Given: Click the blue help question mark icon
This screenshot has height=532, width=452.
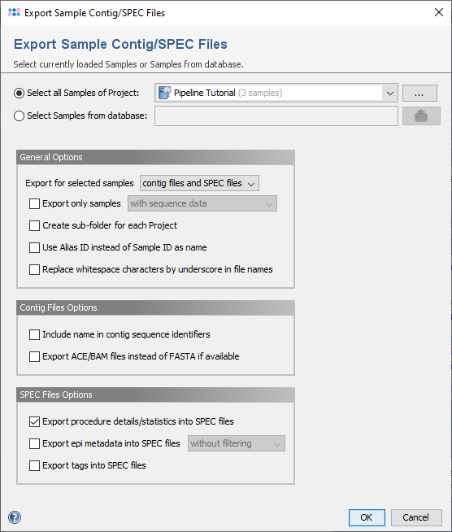Looking at the screenshot, I should pos(15,517).
